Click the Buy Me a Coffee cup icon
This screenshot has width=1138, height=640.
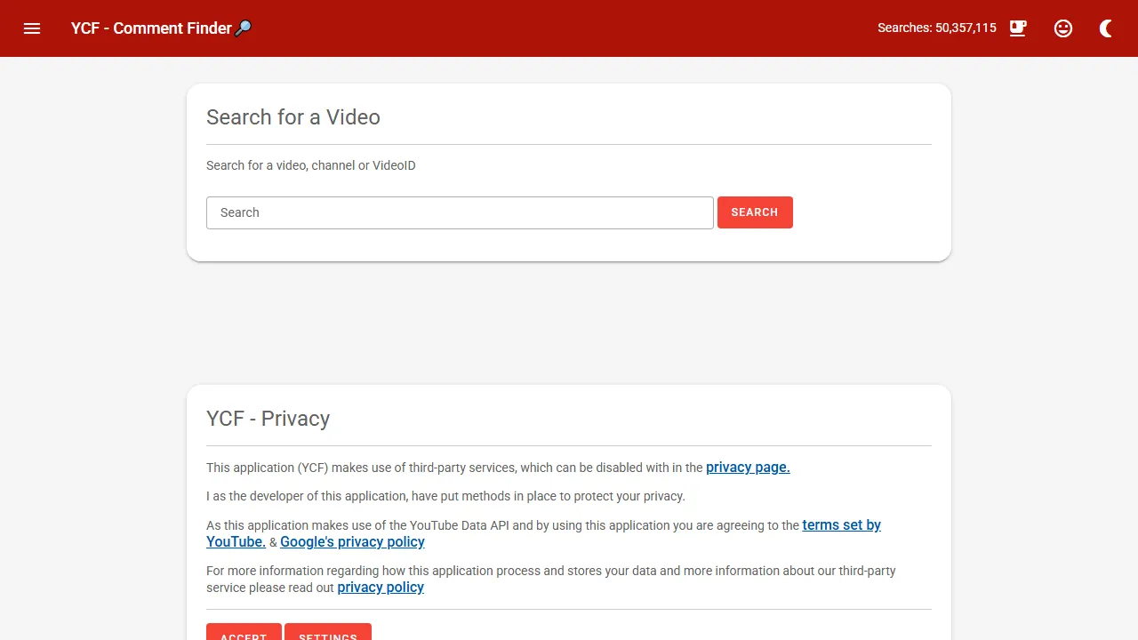coord(1017,28)
